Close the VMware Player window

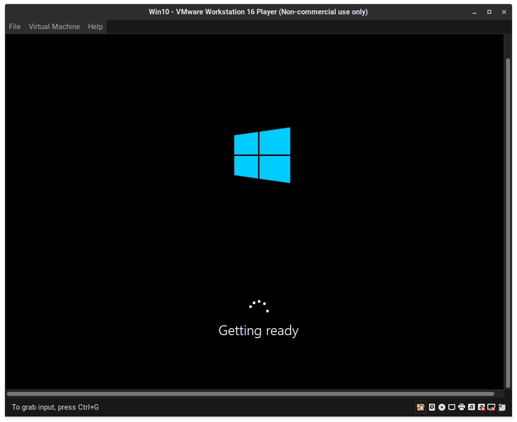click(x=504, y=12)
